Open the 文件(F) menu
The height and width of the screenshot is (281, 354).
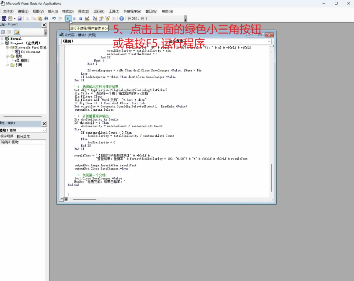tap(8, 11)
